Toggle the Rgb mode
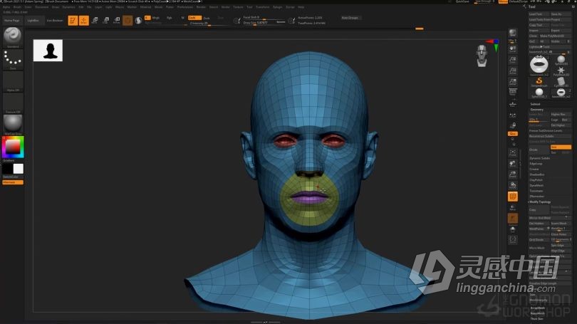Screen dimensions: 577x324 click(x=170, y=18)
